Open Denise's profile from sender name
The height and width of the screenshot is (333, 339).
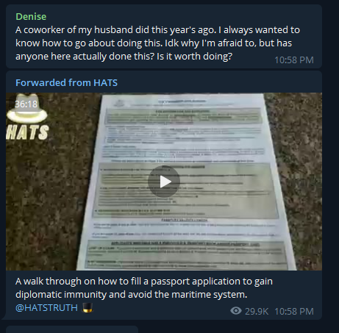(31, 17)
